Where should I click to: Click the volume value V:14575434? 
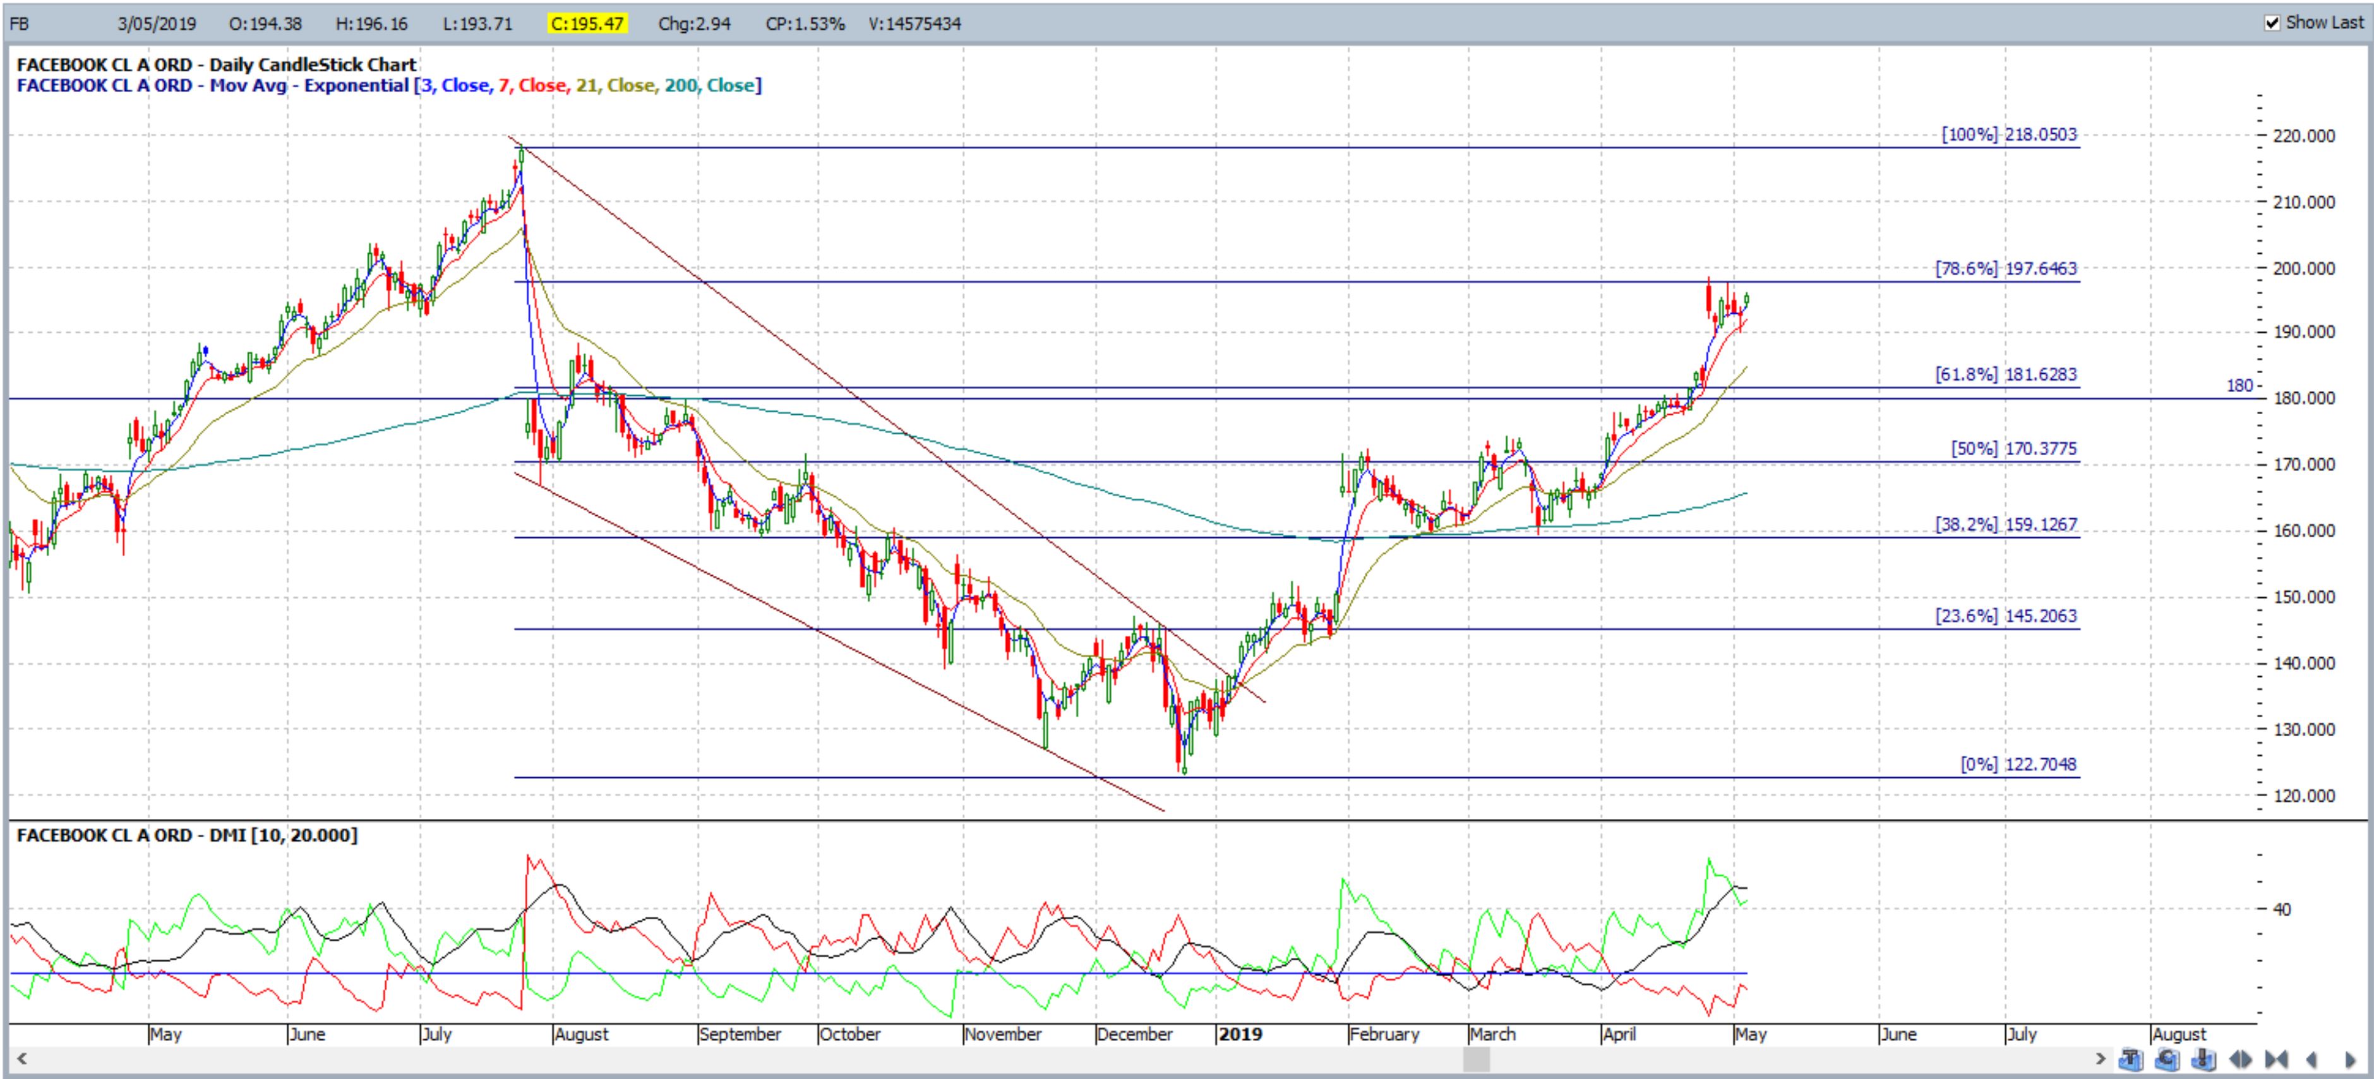coord(914,24)
